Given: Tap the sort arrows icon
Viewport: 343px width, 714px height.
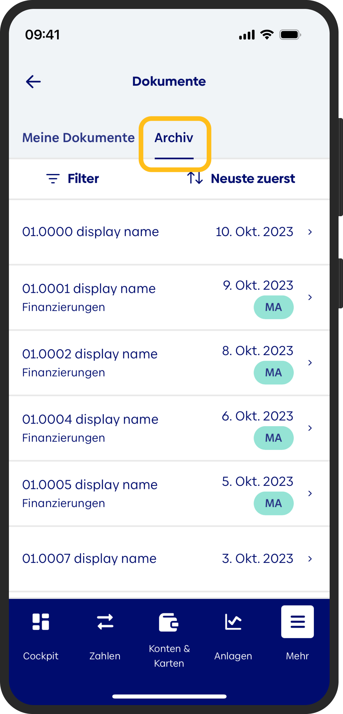Looking at the screenshot, I should [195, 178].
